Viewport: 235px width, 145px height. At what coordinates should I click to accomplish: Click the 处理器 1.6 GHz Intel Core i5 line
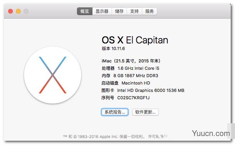click(131, 68)
